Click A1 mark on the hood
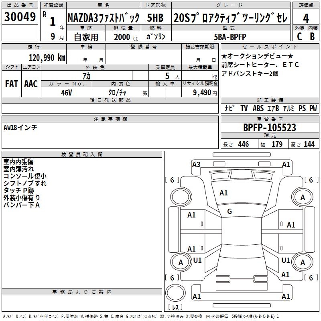This screenshot has width=321, height=321. coord(223,193)
